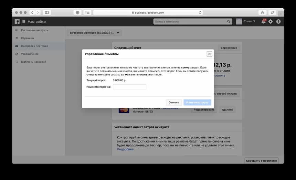Open the help question mark icon

pyautogui.click(x=278, y=21)
